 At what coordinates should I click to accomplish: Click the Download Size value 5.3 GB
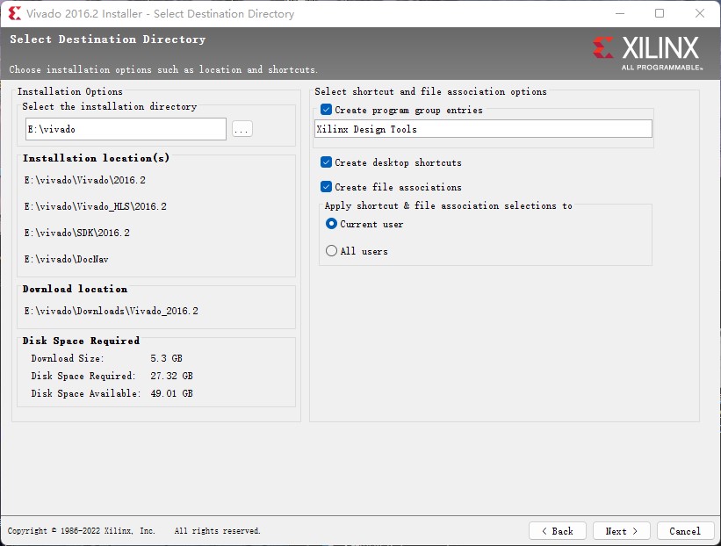coord(167,358)
